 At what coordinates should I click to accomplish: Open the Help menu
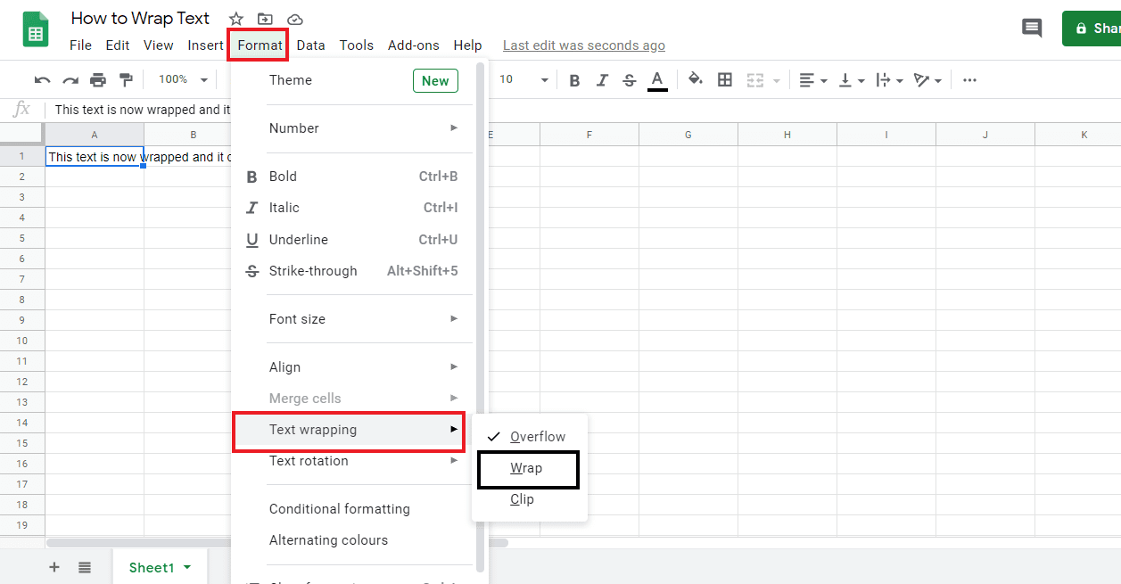[x=468, y=45]
